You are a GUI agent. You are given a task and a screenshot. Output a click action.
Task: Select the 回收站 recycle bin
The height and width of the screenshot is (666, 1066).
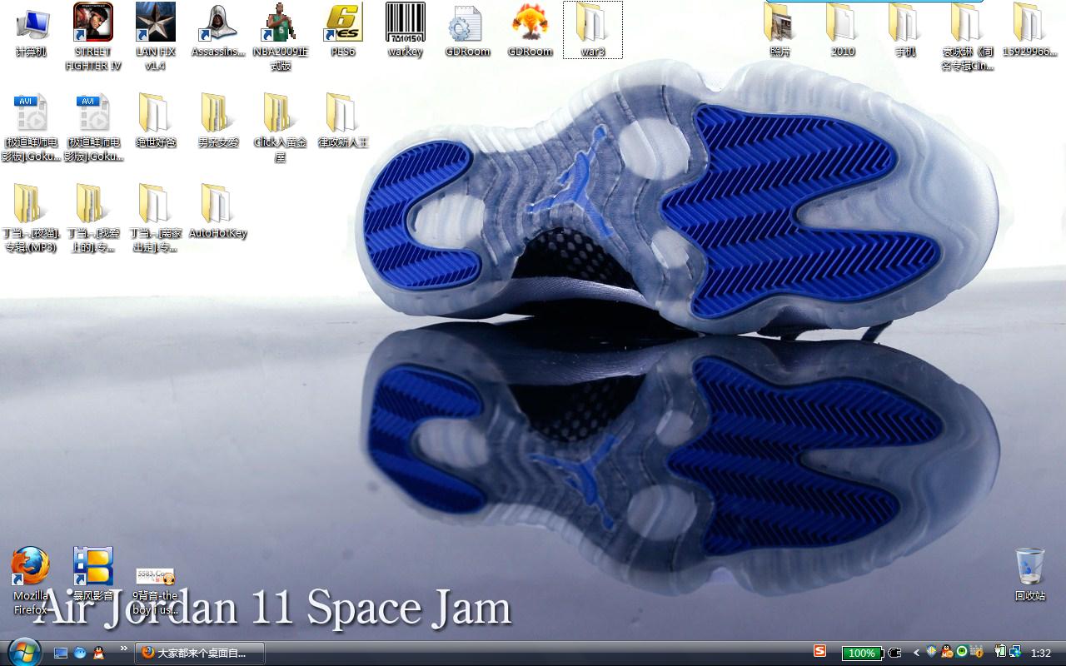(x=1030, y=574)
